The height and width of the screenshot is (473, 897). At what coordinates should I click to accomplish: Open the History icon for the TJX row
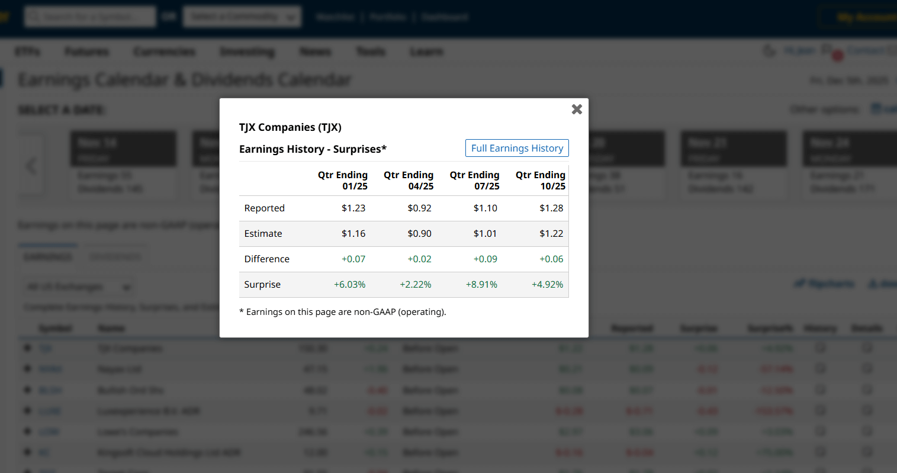pyautogui.click(x=820, y=348)
